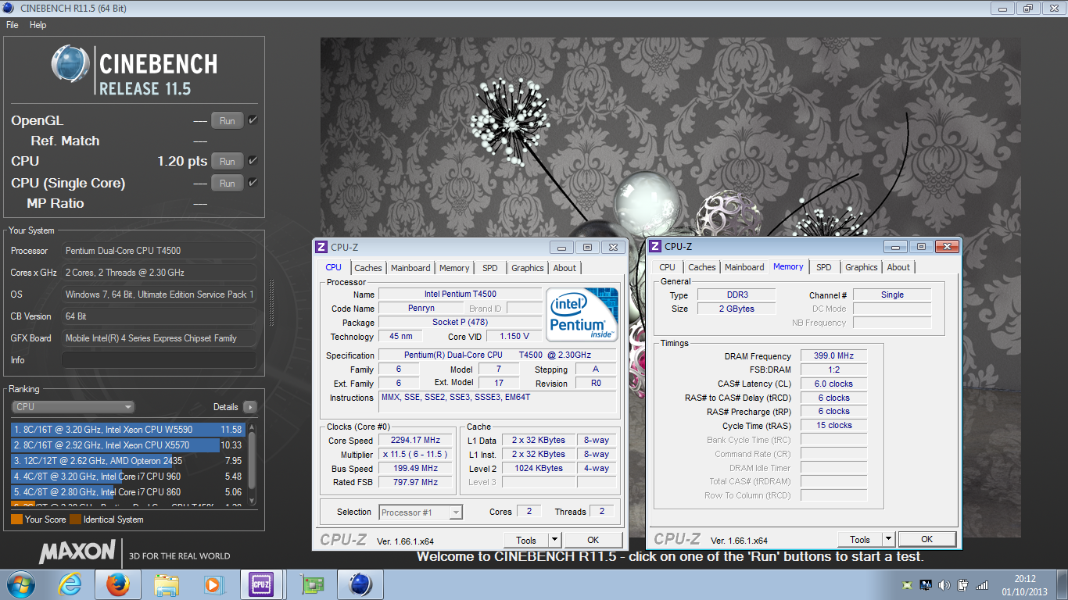
Task: Click the Show desktop strip beside clock
Action: [1062, 584]
